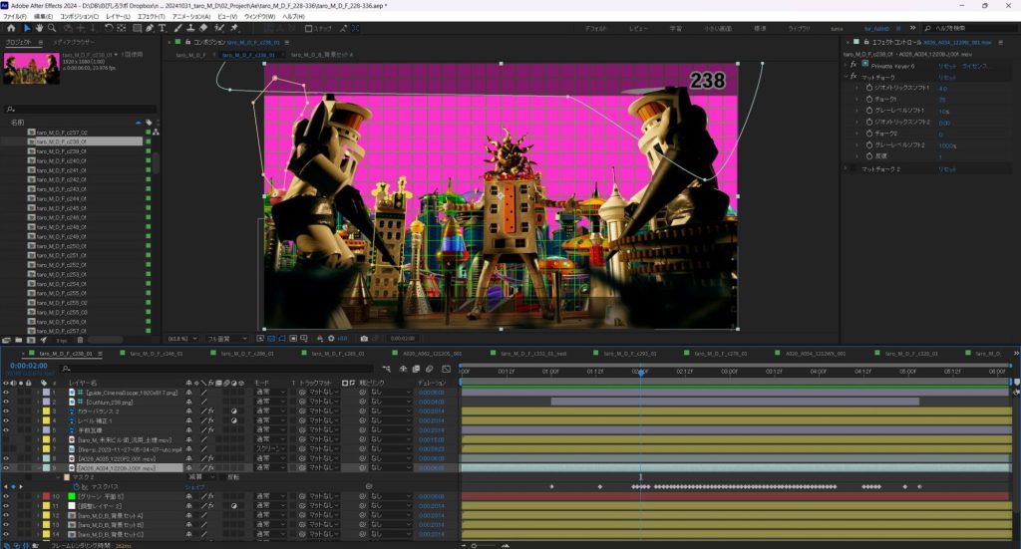Click ライセンス link for Primatte Keyer
The width and height of the screenshot is (1021, 549).
[974, 66]
